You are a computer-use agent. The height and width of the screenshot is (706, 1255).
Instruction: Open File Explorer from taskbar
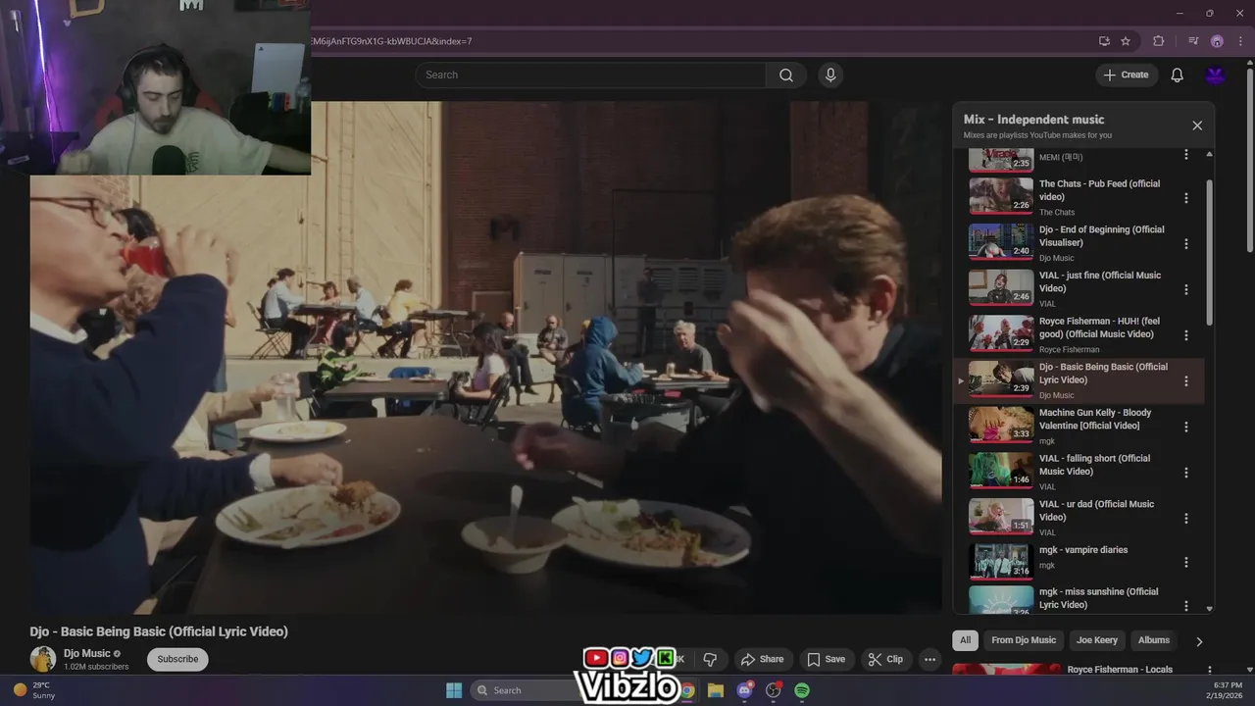click(x=716, y=690)
